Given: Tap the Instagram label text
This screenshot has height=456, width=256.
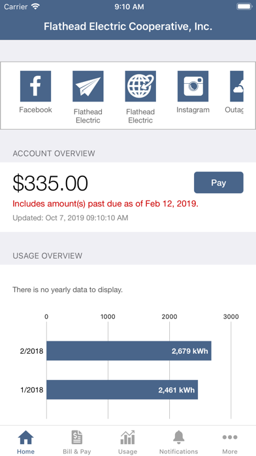Looking at the screenshot, I should point(193,110).
